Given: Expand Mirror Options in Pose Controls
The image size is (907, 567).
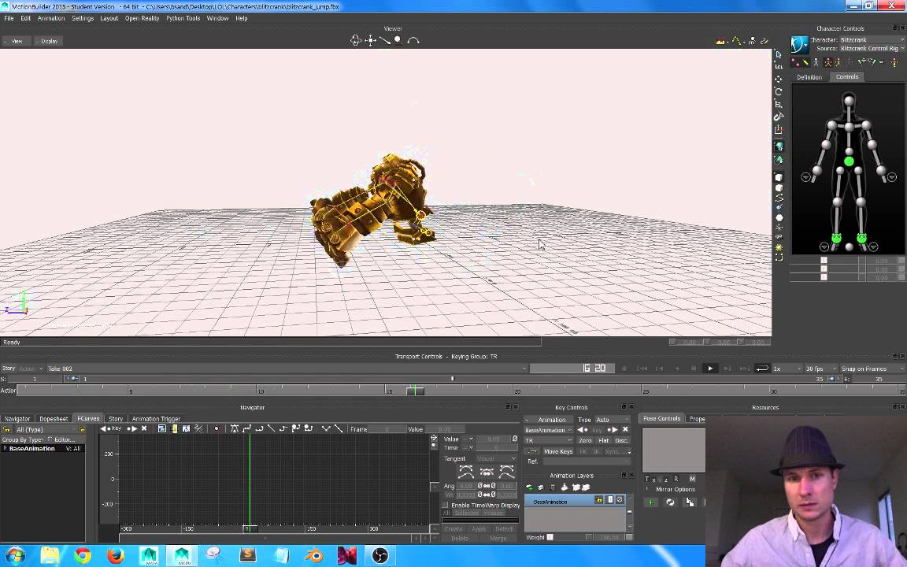Looking at the screenshot, I should coord(647,490).
